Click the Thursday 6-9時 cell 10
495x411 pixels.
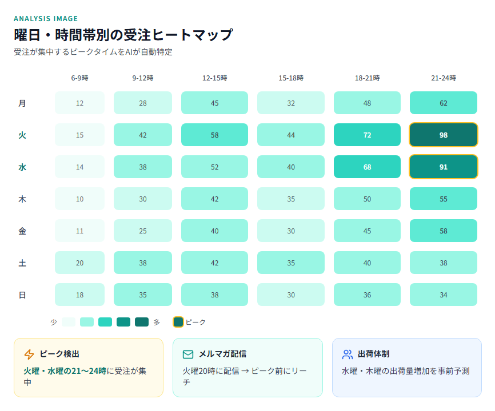79,199
